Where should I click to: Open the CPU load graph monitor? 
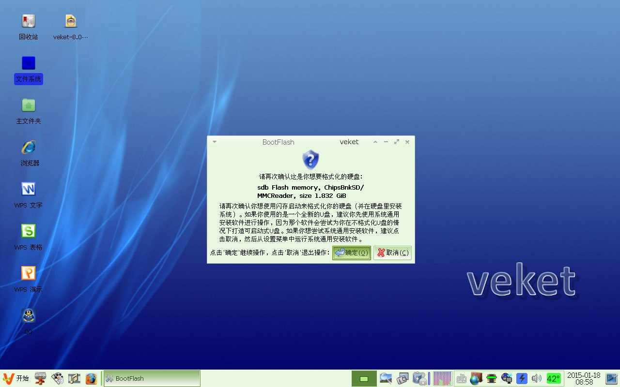(442, 378)
